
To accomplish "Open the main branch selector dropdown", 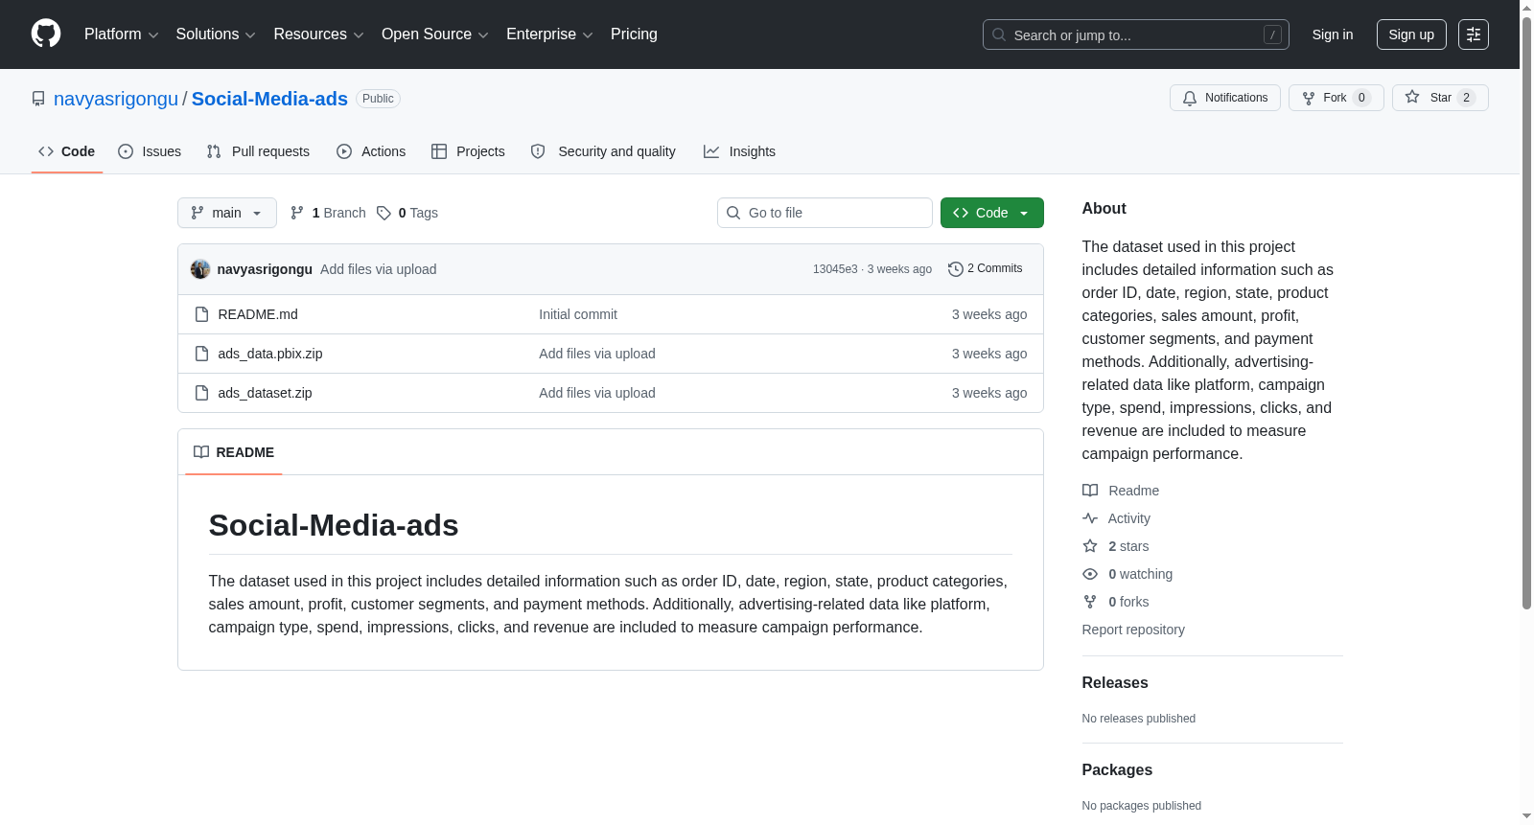I will (x=227, y=213).
